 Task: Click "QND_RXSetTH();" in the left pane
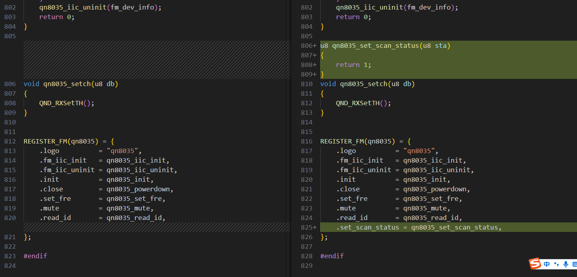[67, 103]
